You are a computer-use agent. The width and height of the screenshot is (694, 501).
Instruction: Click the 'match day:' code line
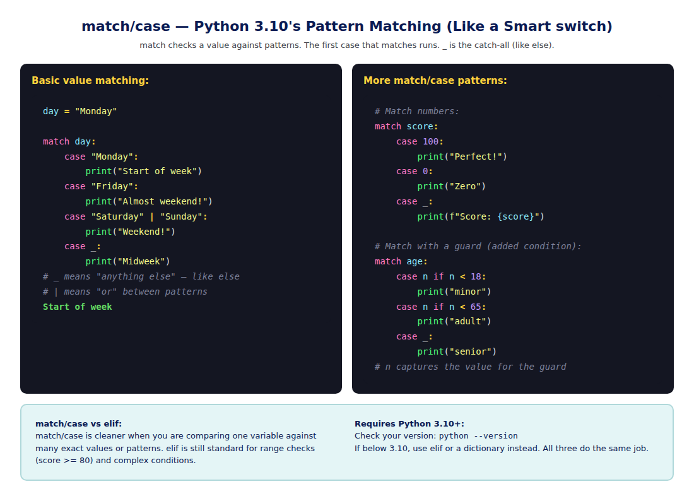(x=69, y=141)
